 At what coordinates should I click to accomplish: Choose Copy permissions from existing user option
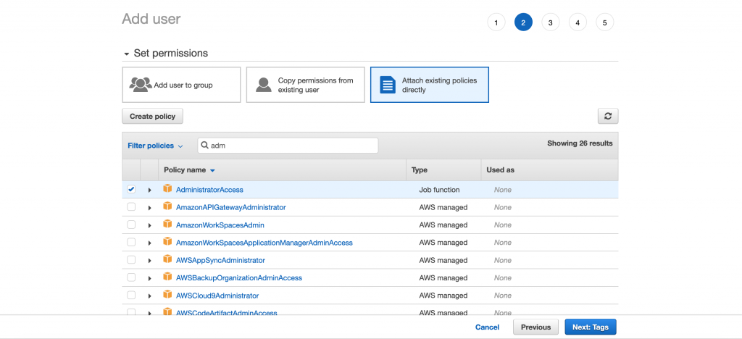pyautogui.click(x=305, y=85)
